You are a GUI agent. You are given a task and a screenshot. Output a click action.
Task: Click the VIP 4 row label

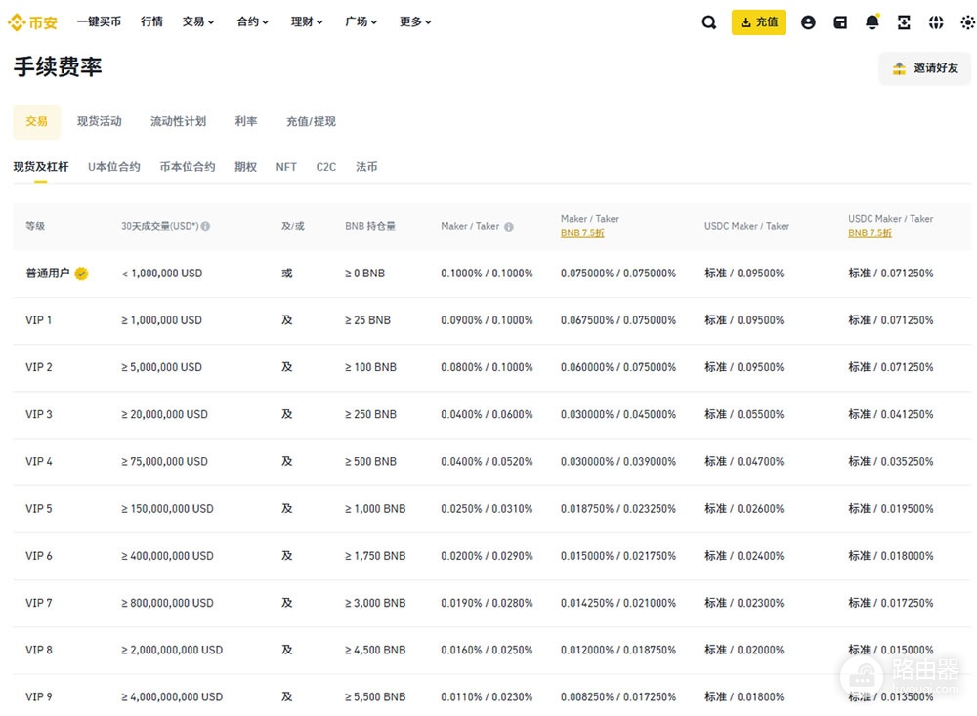click(x=39, y=462)
